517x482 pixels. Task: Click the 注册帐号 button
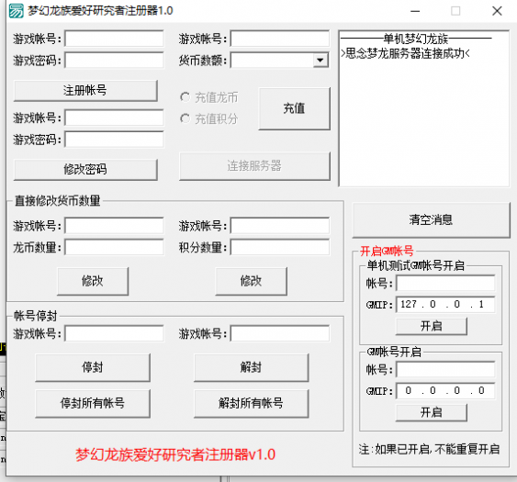pos(85,90)
